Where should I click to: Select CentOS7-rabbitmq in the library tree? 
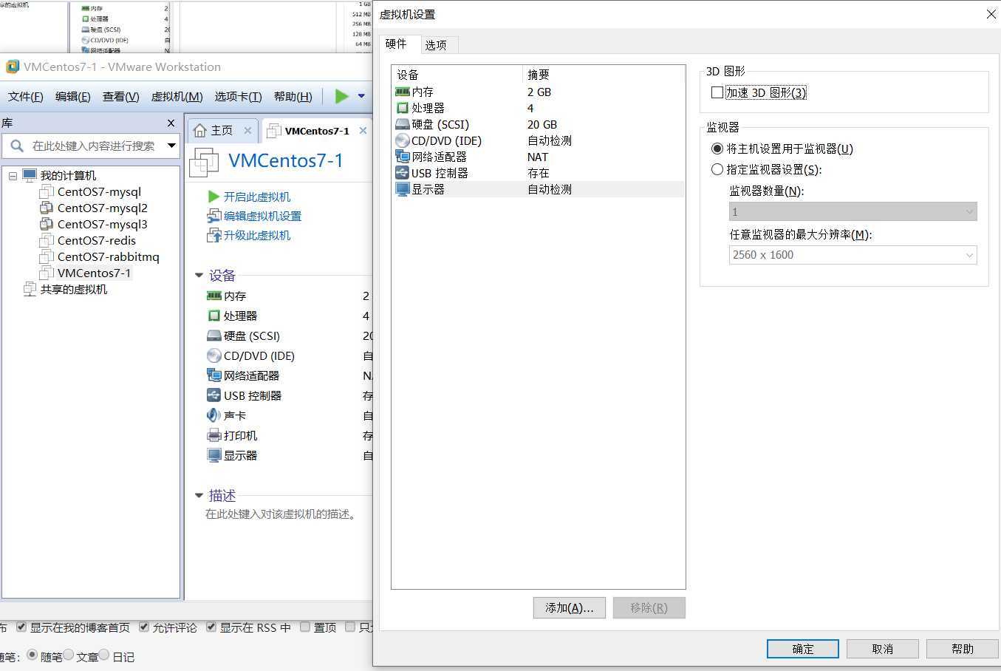(x=109, y=256)
